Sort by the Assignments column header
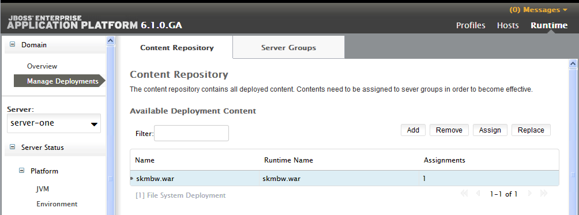The image size is (579, 215). click(x=444, y=160)
